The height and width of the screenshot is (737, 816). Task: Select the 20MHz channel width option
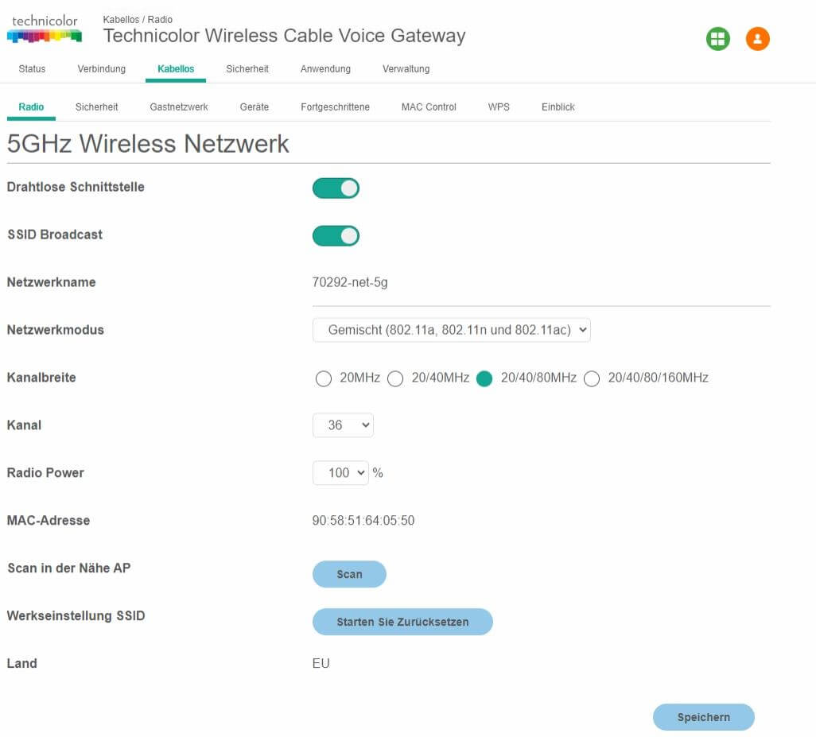click(x=324, y=379)
